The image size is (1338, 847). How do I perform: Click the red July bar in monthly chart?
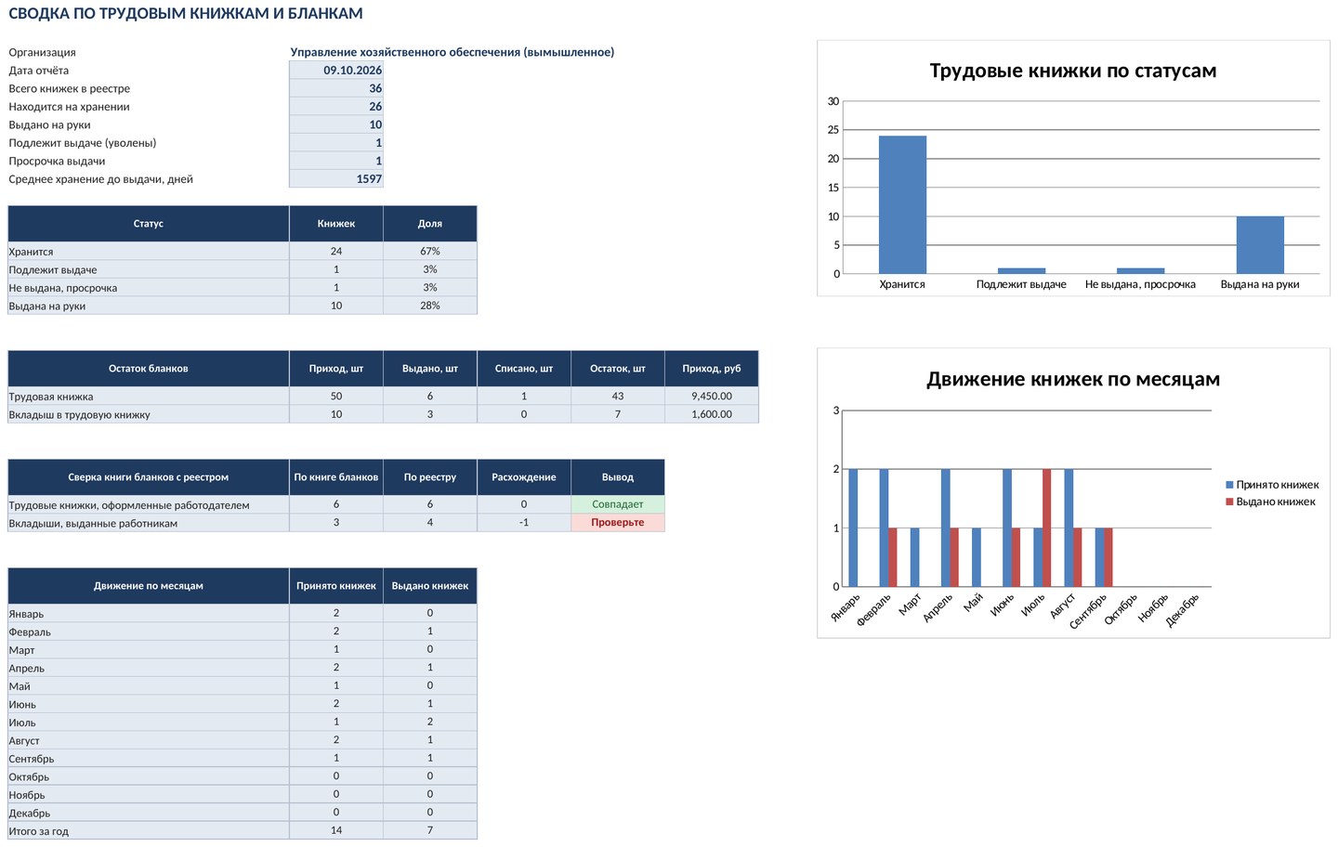[x=1047, y=528]
